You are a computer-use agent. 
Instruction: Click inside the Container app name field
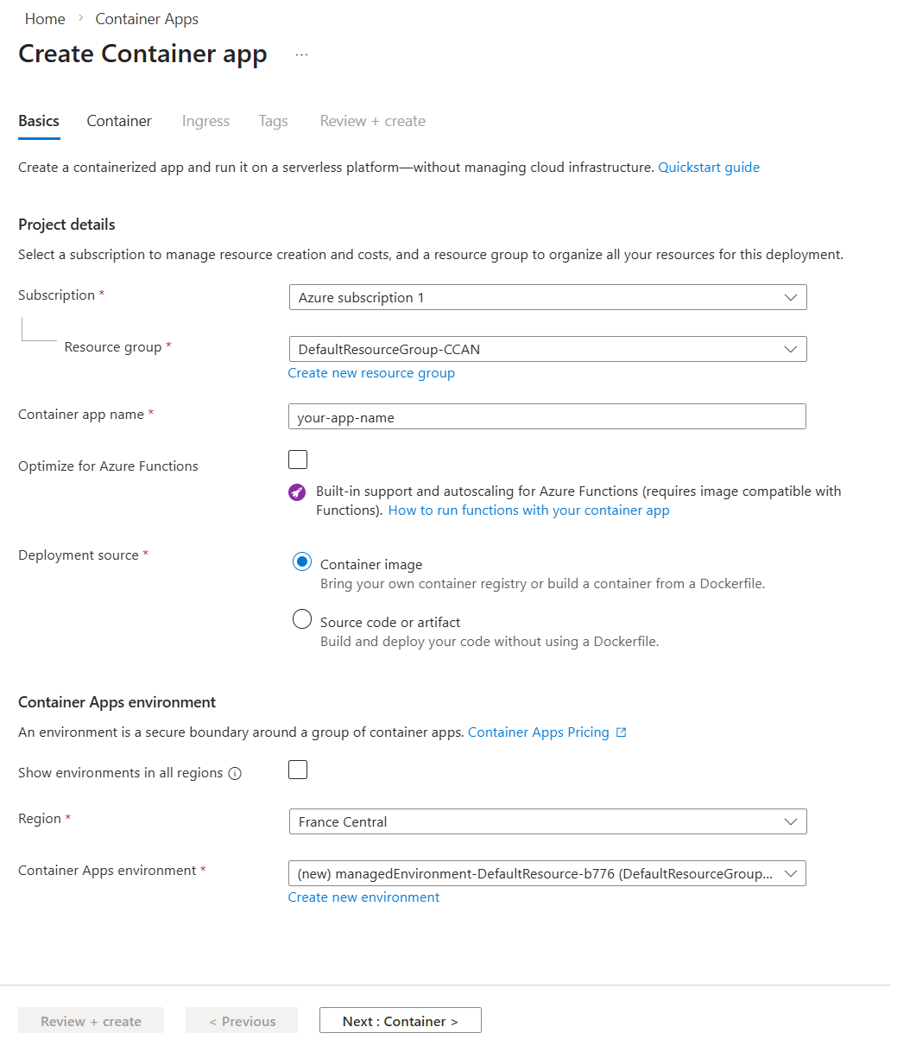tap(546, 416)
